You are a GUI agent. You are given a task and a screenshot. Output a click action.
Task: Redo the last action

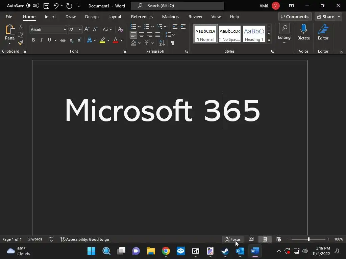(69, 6)
